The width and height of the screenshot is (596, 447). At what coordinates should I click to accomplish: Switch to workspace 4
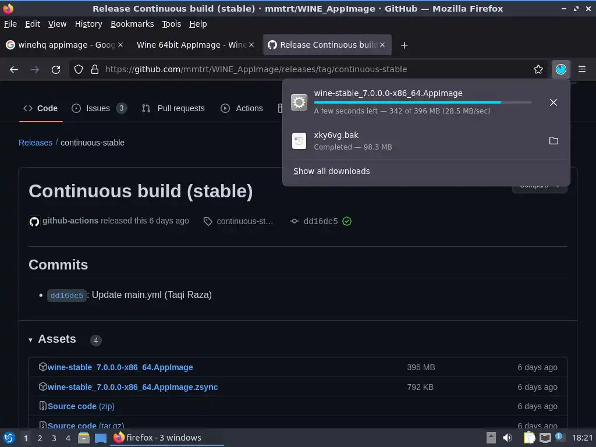coord(68,438)
